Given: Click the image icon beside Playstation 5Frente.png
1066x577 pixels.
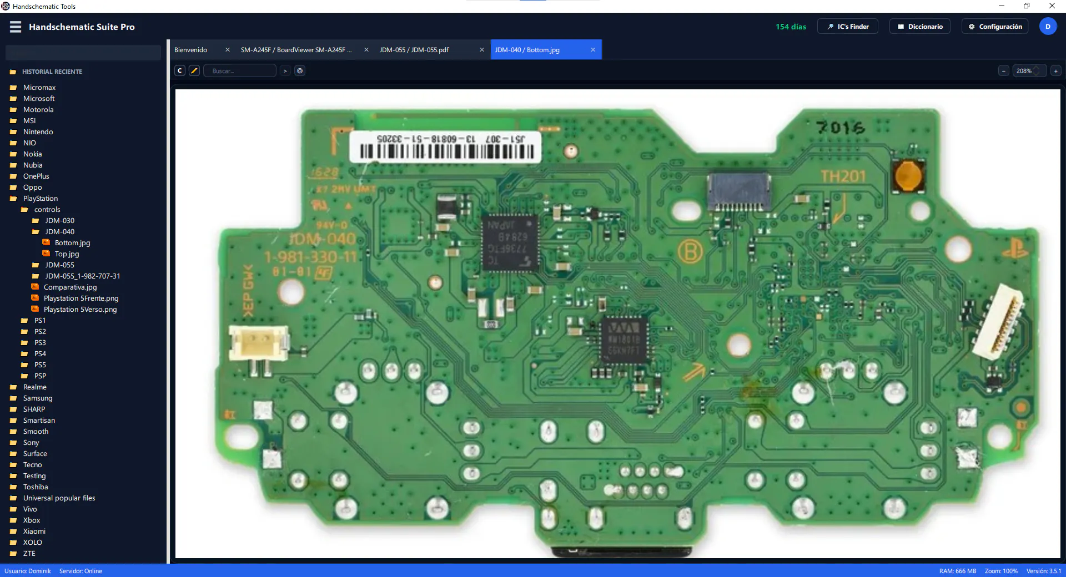Looking at the screenshot, I should tap(35, 298).
